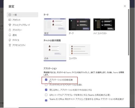The height and width of the screenshot is (108, 135).
Task: Click the ダーク theme label
Action: pos(71,33)
